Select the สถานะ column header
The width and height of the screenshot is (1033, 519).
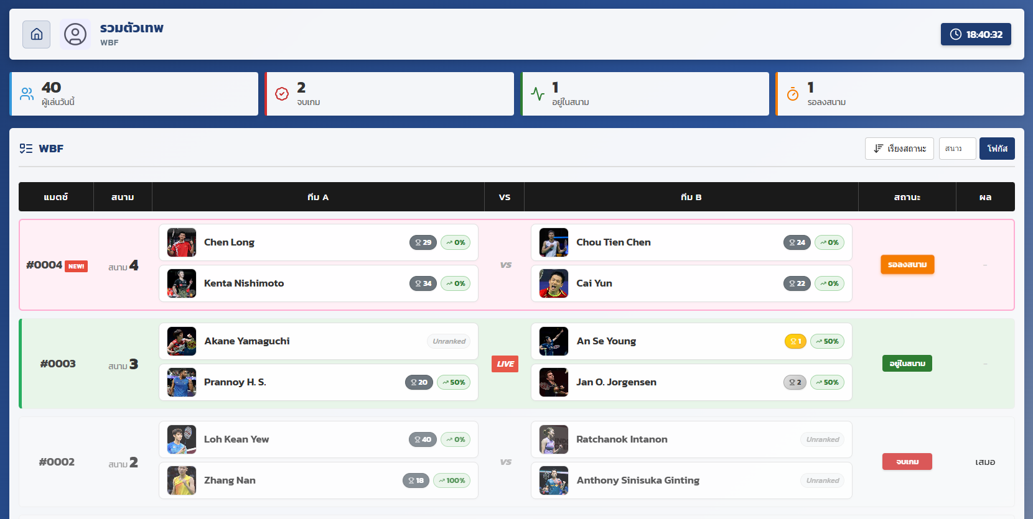(907, 197)
